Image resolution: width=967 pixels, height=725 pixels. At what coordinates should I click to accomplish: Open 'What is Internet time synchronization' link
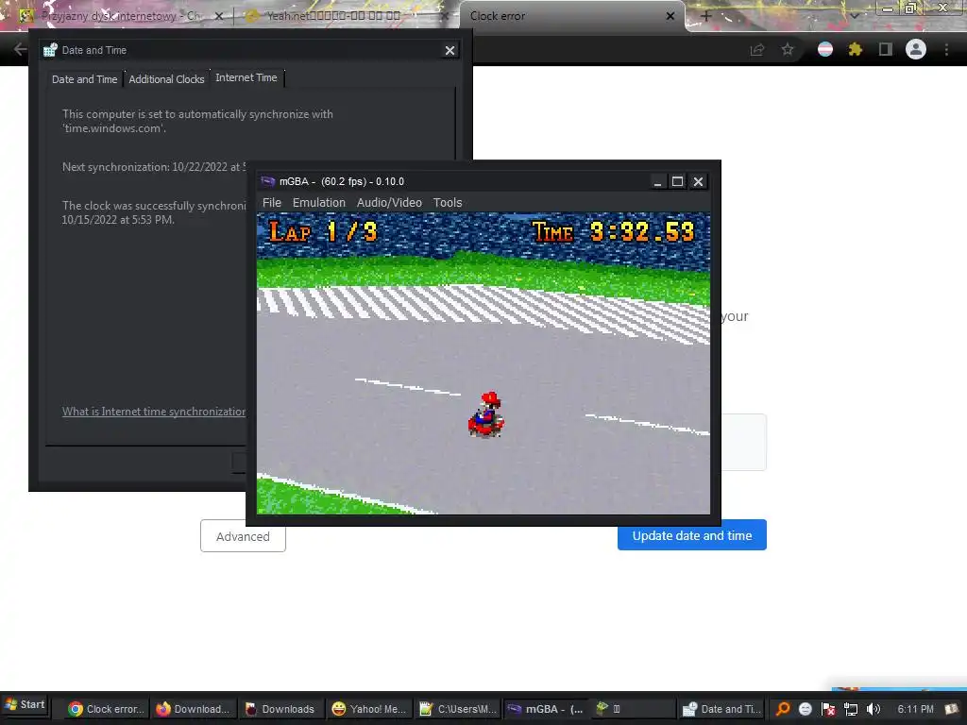pyautogui.click(x=154, y=412)
